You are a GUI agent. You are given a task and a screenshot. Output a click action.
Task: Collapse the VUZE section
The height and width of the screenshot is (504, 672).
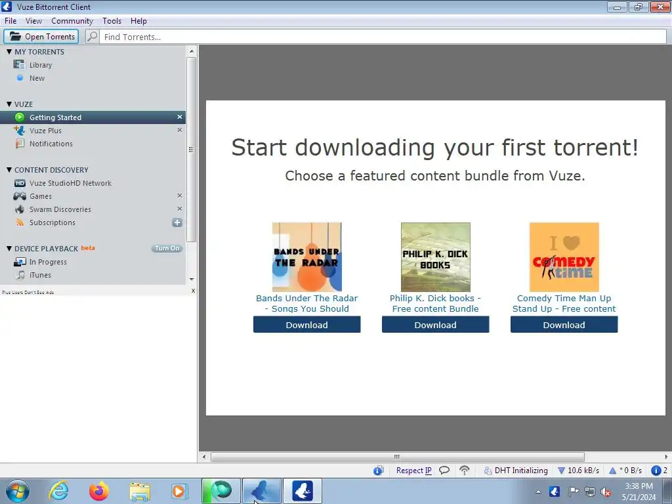9,104
